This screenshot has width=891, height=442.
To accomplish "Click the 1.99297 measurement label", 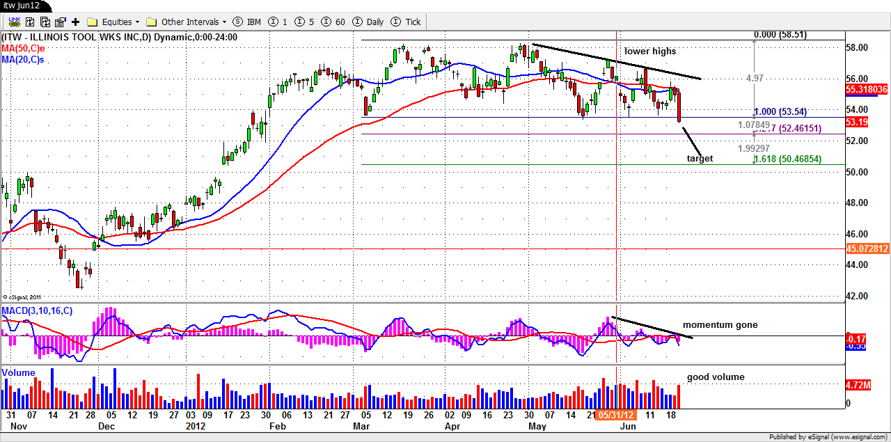I will point(755,148).
